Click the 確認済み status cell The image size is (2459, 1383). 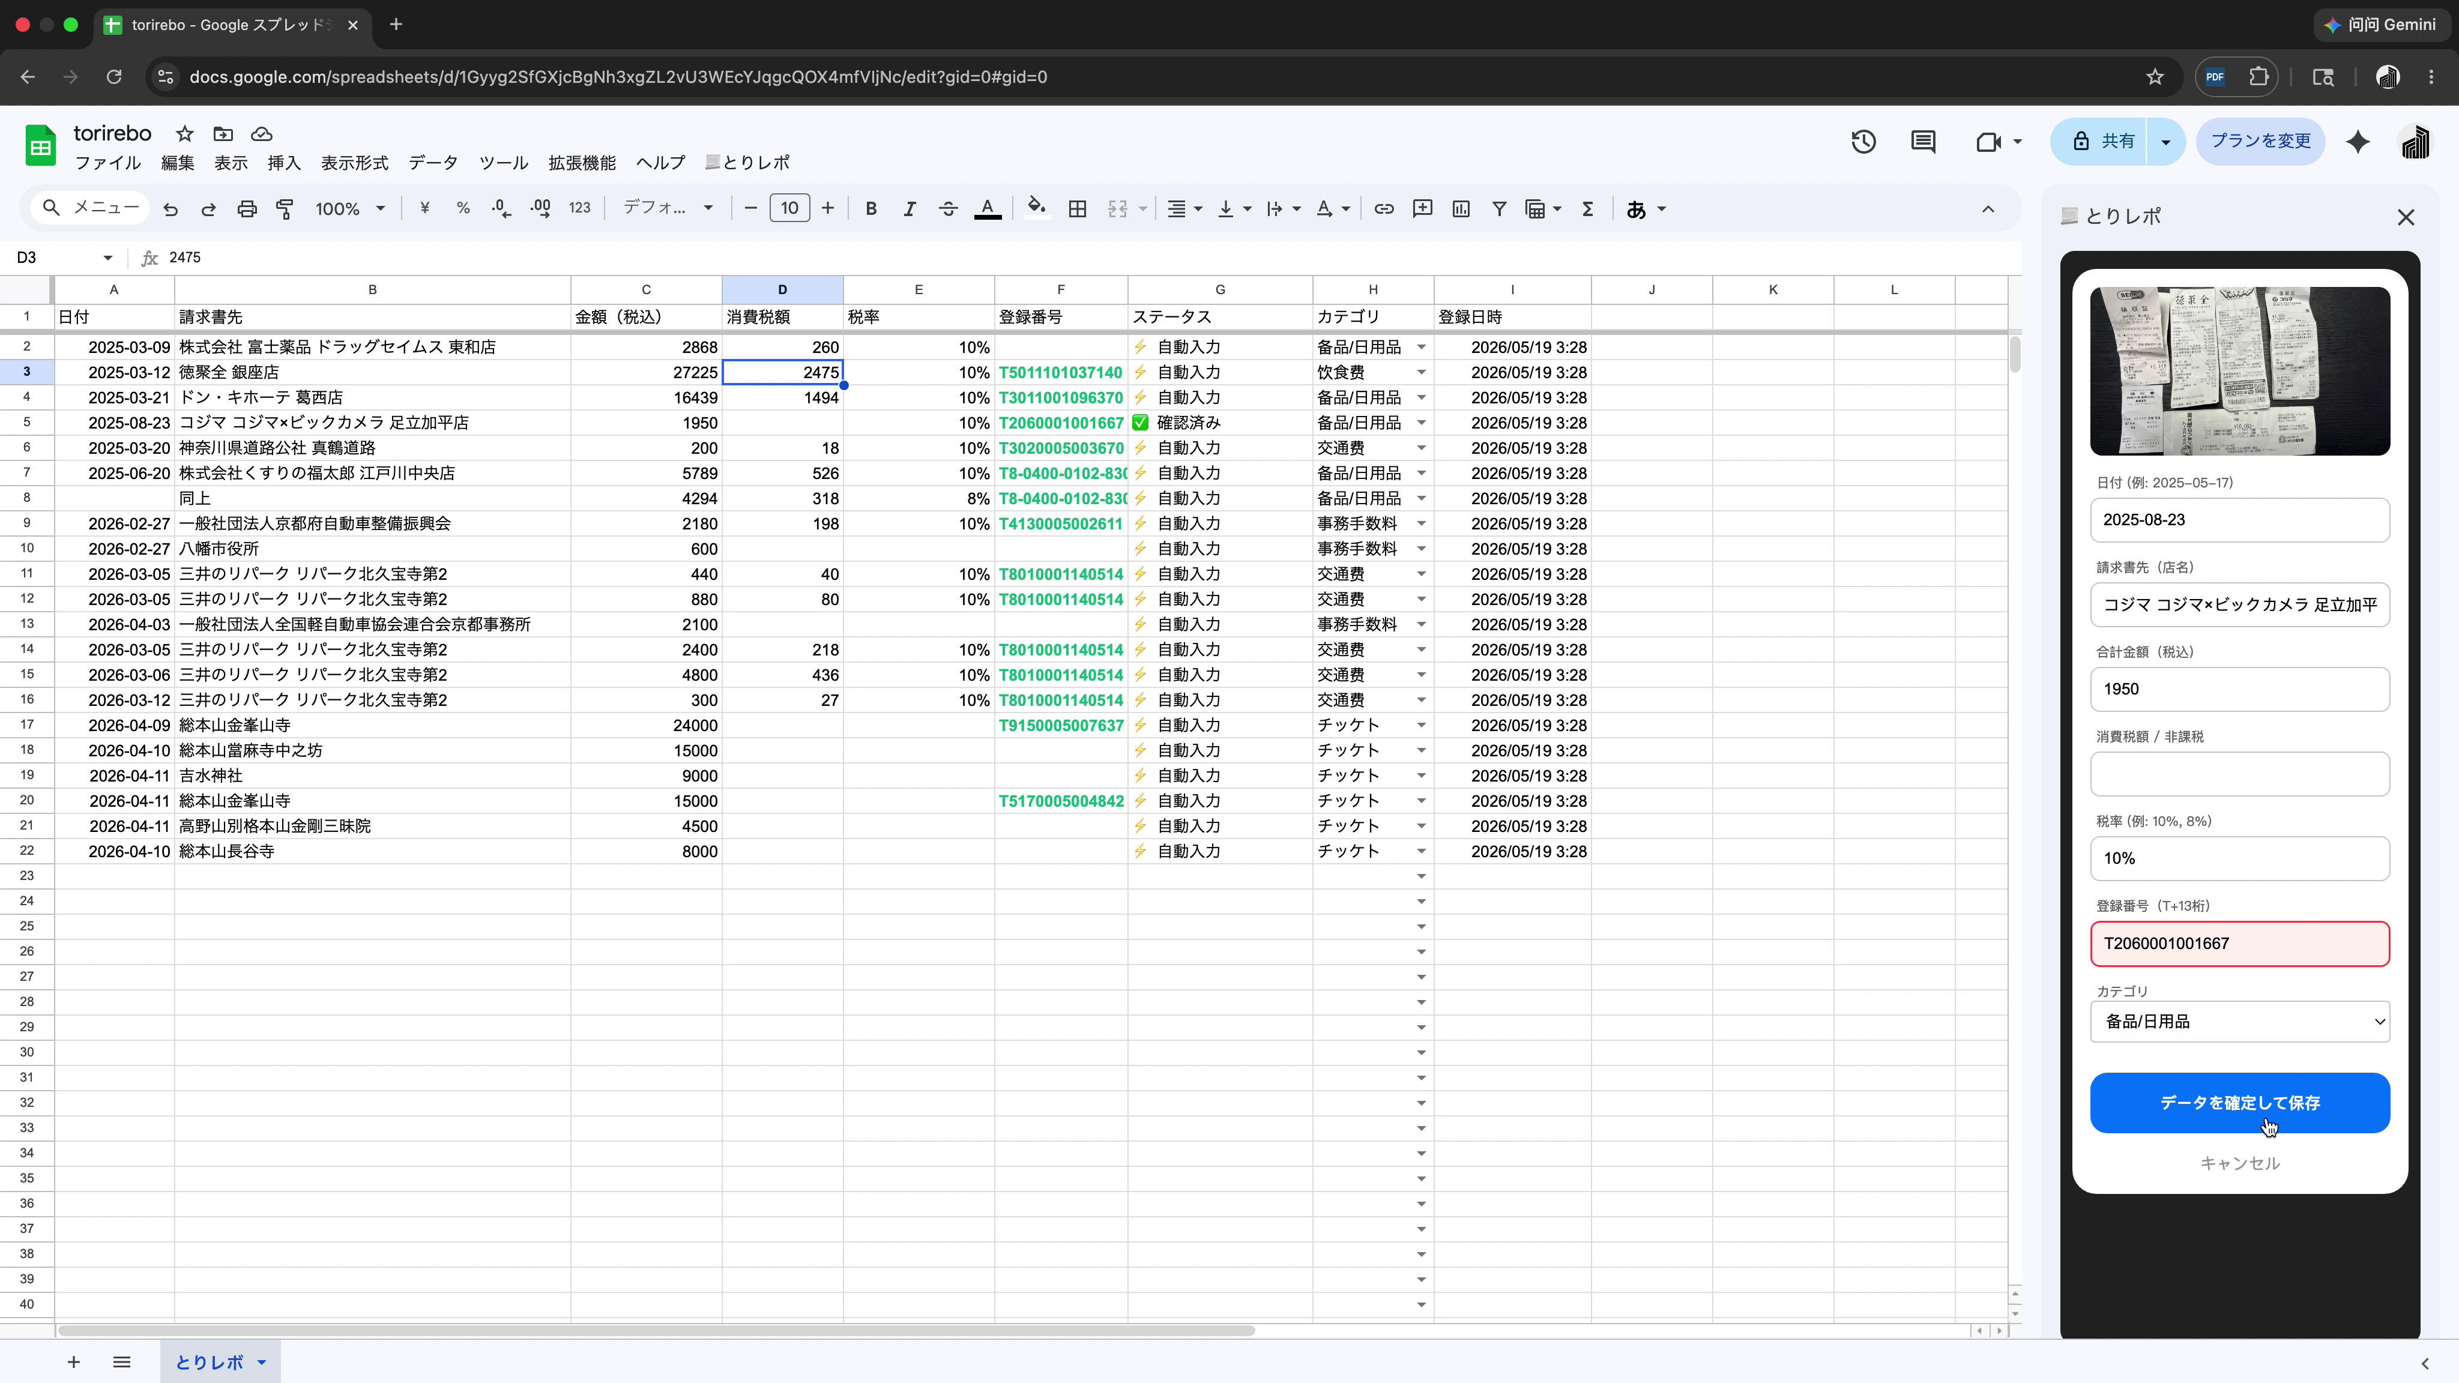point(1220,423)
